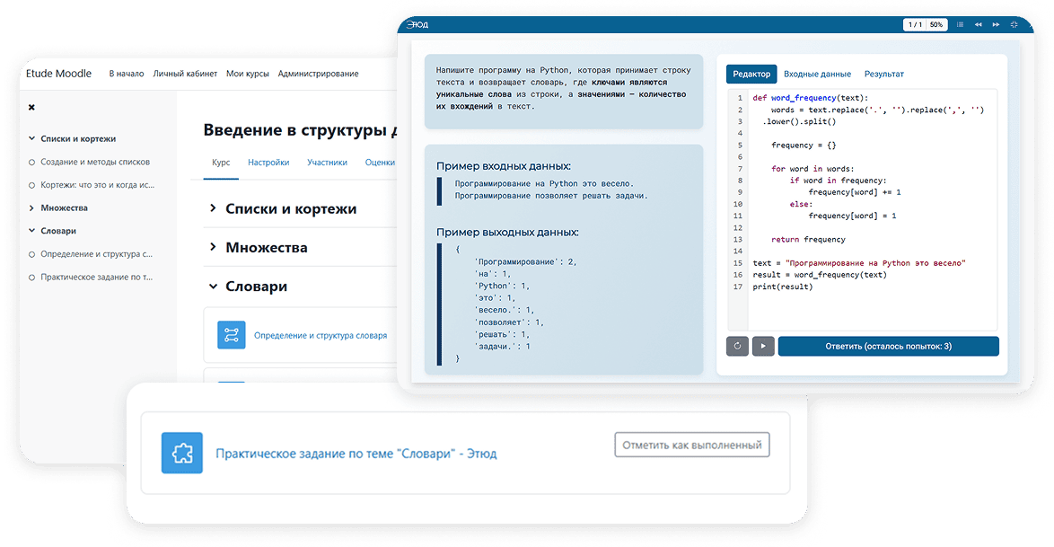The height and width of the screenshot is (547, 1054).
Task: Toggle 'Отметить как выполненный' completion button
Action: point(692,445)
